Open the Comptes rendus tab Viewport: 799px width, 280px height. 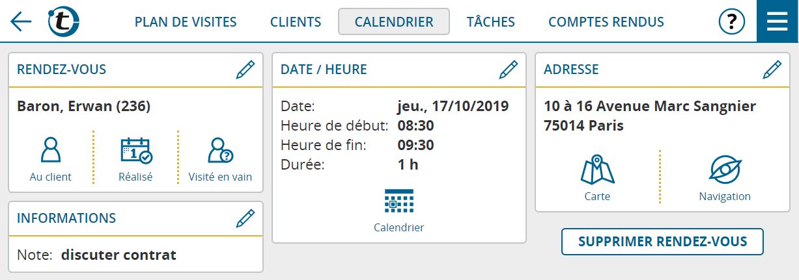pos(606,22)
